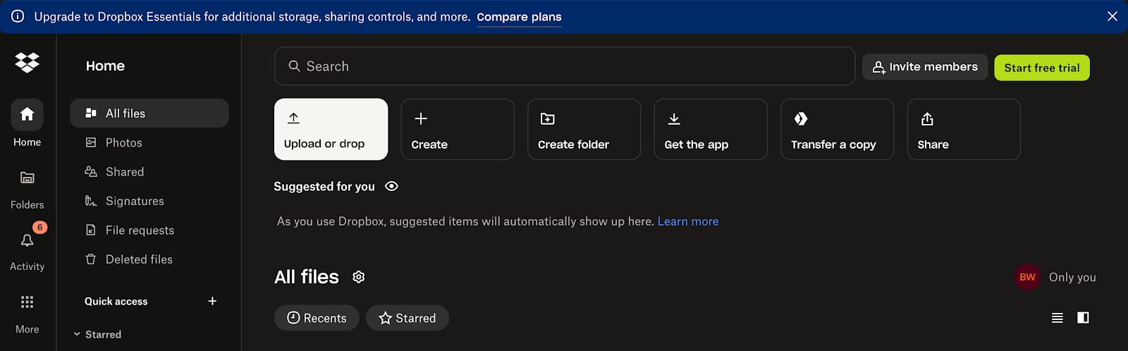
Task: Open the Folders icon in sidebar
Action: pos(27,178)
